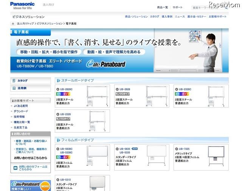Click the search keyword input field
This screenshot has width=242, height=191.
208,8
